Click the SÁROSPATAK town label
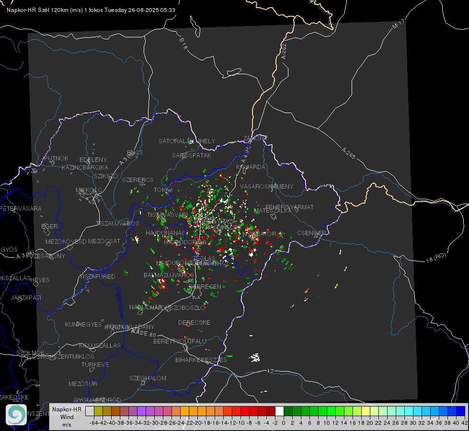 click(x=192, y=155)
